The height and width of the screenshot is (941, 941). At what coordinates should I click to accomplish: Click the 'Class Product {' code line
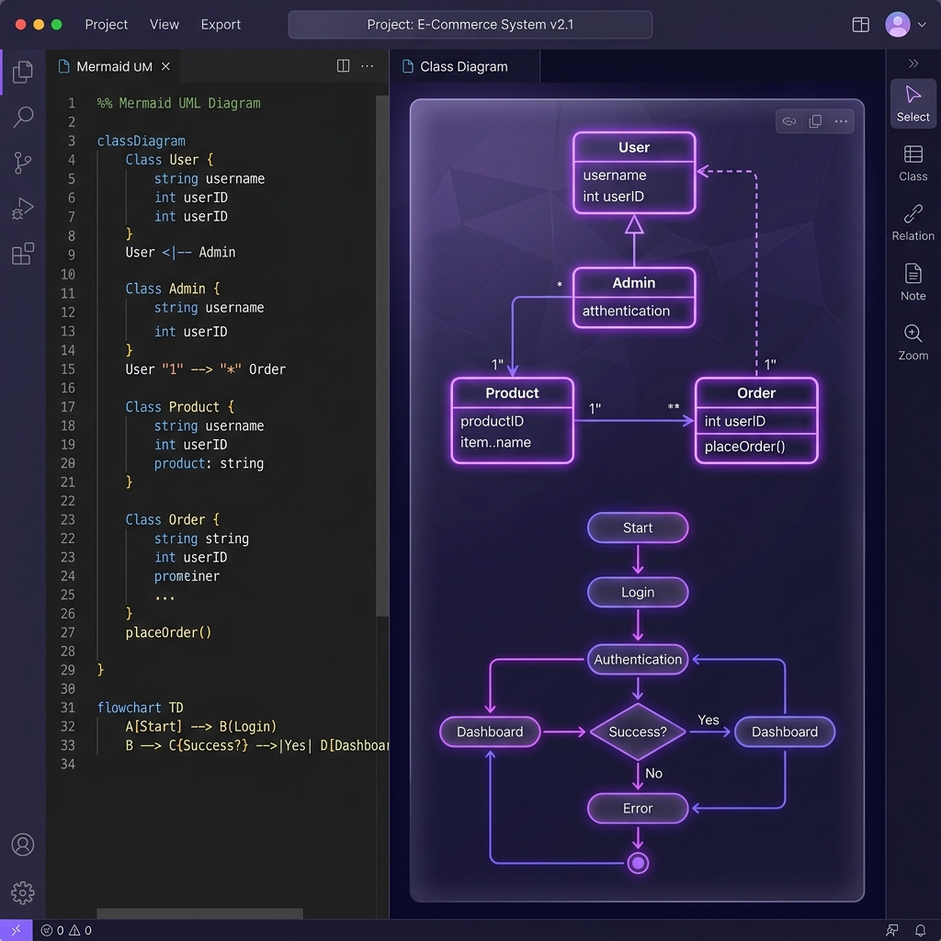coord(179,407)
